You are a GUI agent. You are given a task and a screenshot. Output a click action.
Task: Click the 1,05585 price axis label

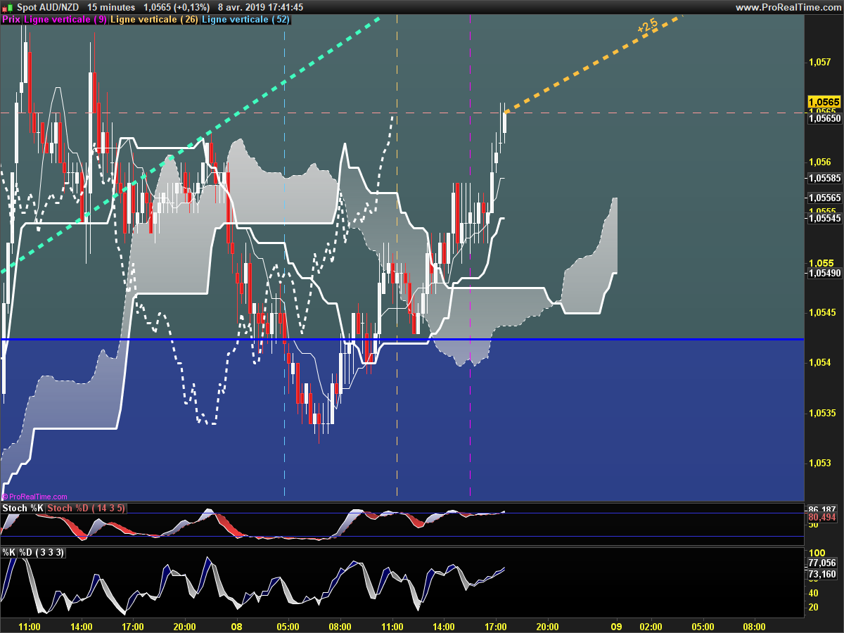coord(824,179)
